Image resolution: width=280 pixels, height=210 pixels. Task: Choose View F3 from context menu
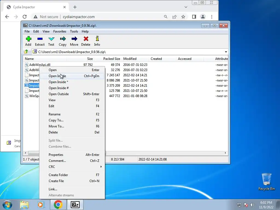click(72, 100)
